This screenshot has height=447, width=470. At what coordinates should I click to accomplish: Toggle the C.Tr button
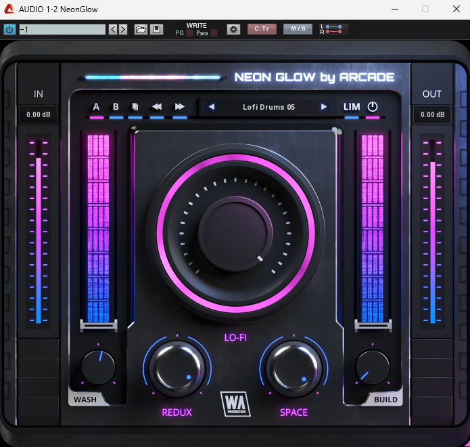(x=262, y=29)
